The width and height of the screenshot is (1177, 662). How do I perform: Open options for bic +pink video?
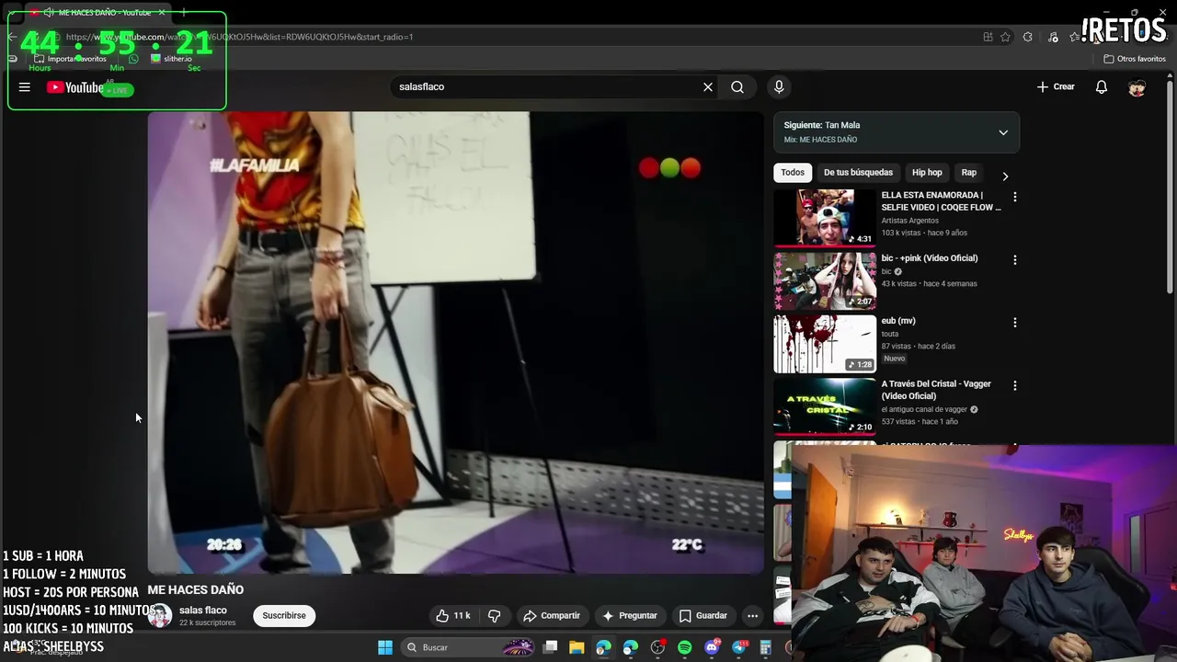click(1015, 260)
